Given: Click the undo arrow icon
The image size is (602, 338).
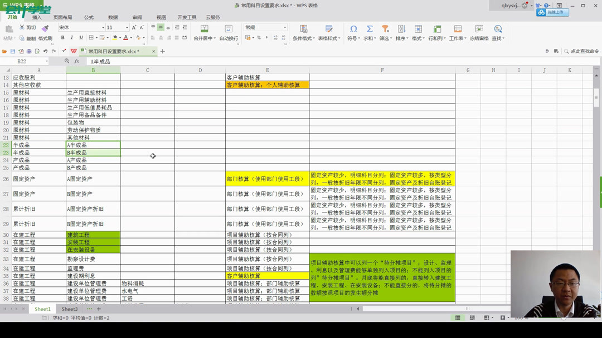Looking at the screenshot, I should tap(46, 51).
